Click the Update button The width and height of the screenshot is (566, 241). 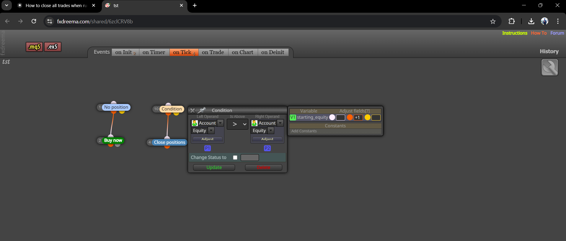tap(214, 167)
